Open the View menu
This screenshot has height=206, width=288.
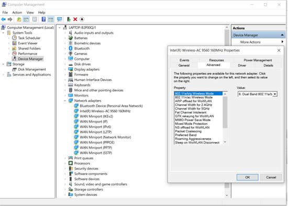point(30,13)
